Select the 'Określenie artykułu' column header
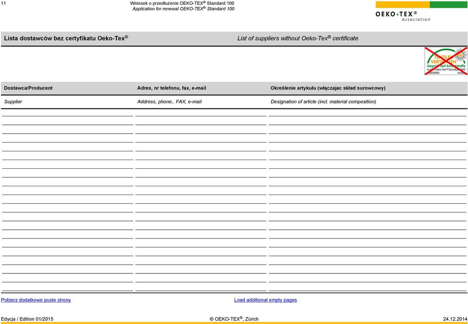Image resolution: width=468 pixels, height=324 pixels. tap(328, 88)
